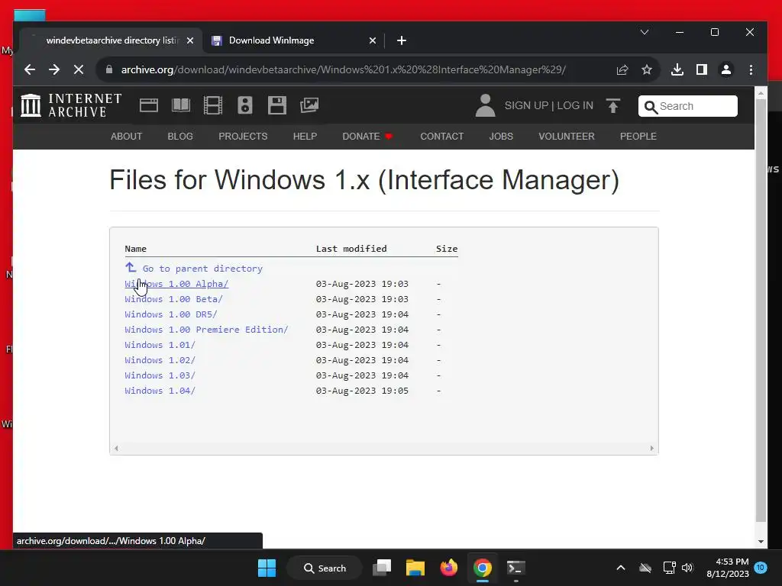Open the Windows Start button
This screenshot has width=782, height=586.
[x=267, y=568]
